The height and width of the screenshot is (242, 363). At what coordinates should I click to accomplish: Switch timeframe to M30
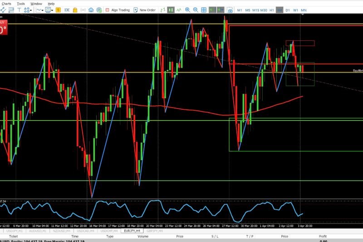(264, 10)
